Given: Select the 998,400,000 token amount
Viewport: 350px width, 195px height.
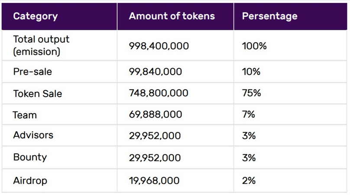Looking at the screenshot, I should [x=159, y=46].
